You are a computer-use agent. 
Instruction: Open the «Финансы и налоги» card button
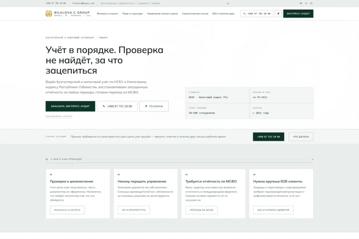click(67, 210)
